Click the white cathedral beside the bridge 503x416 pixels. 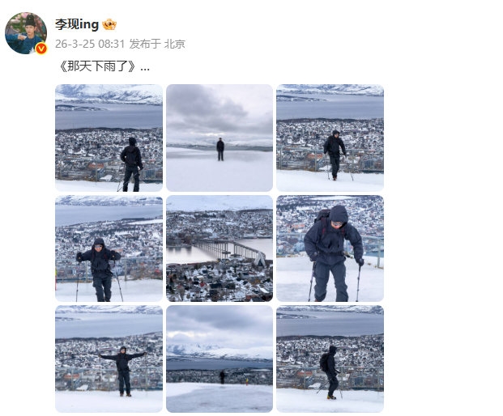point(259,259)
